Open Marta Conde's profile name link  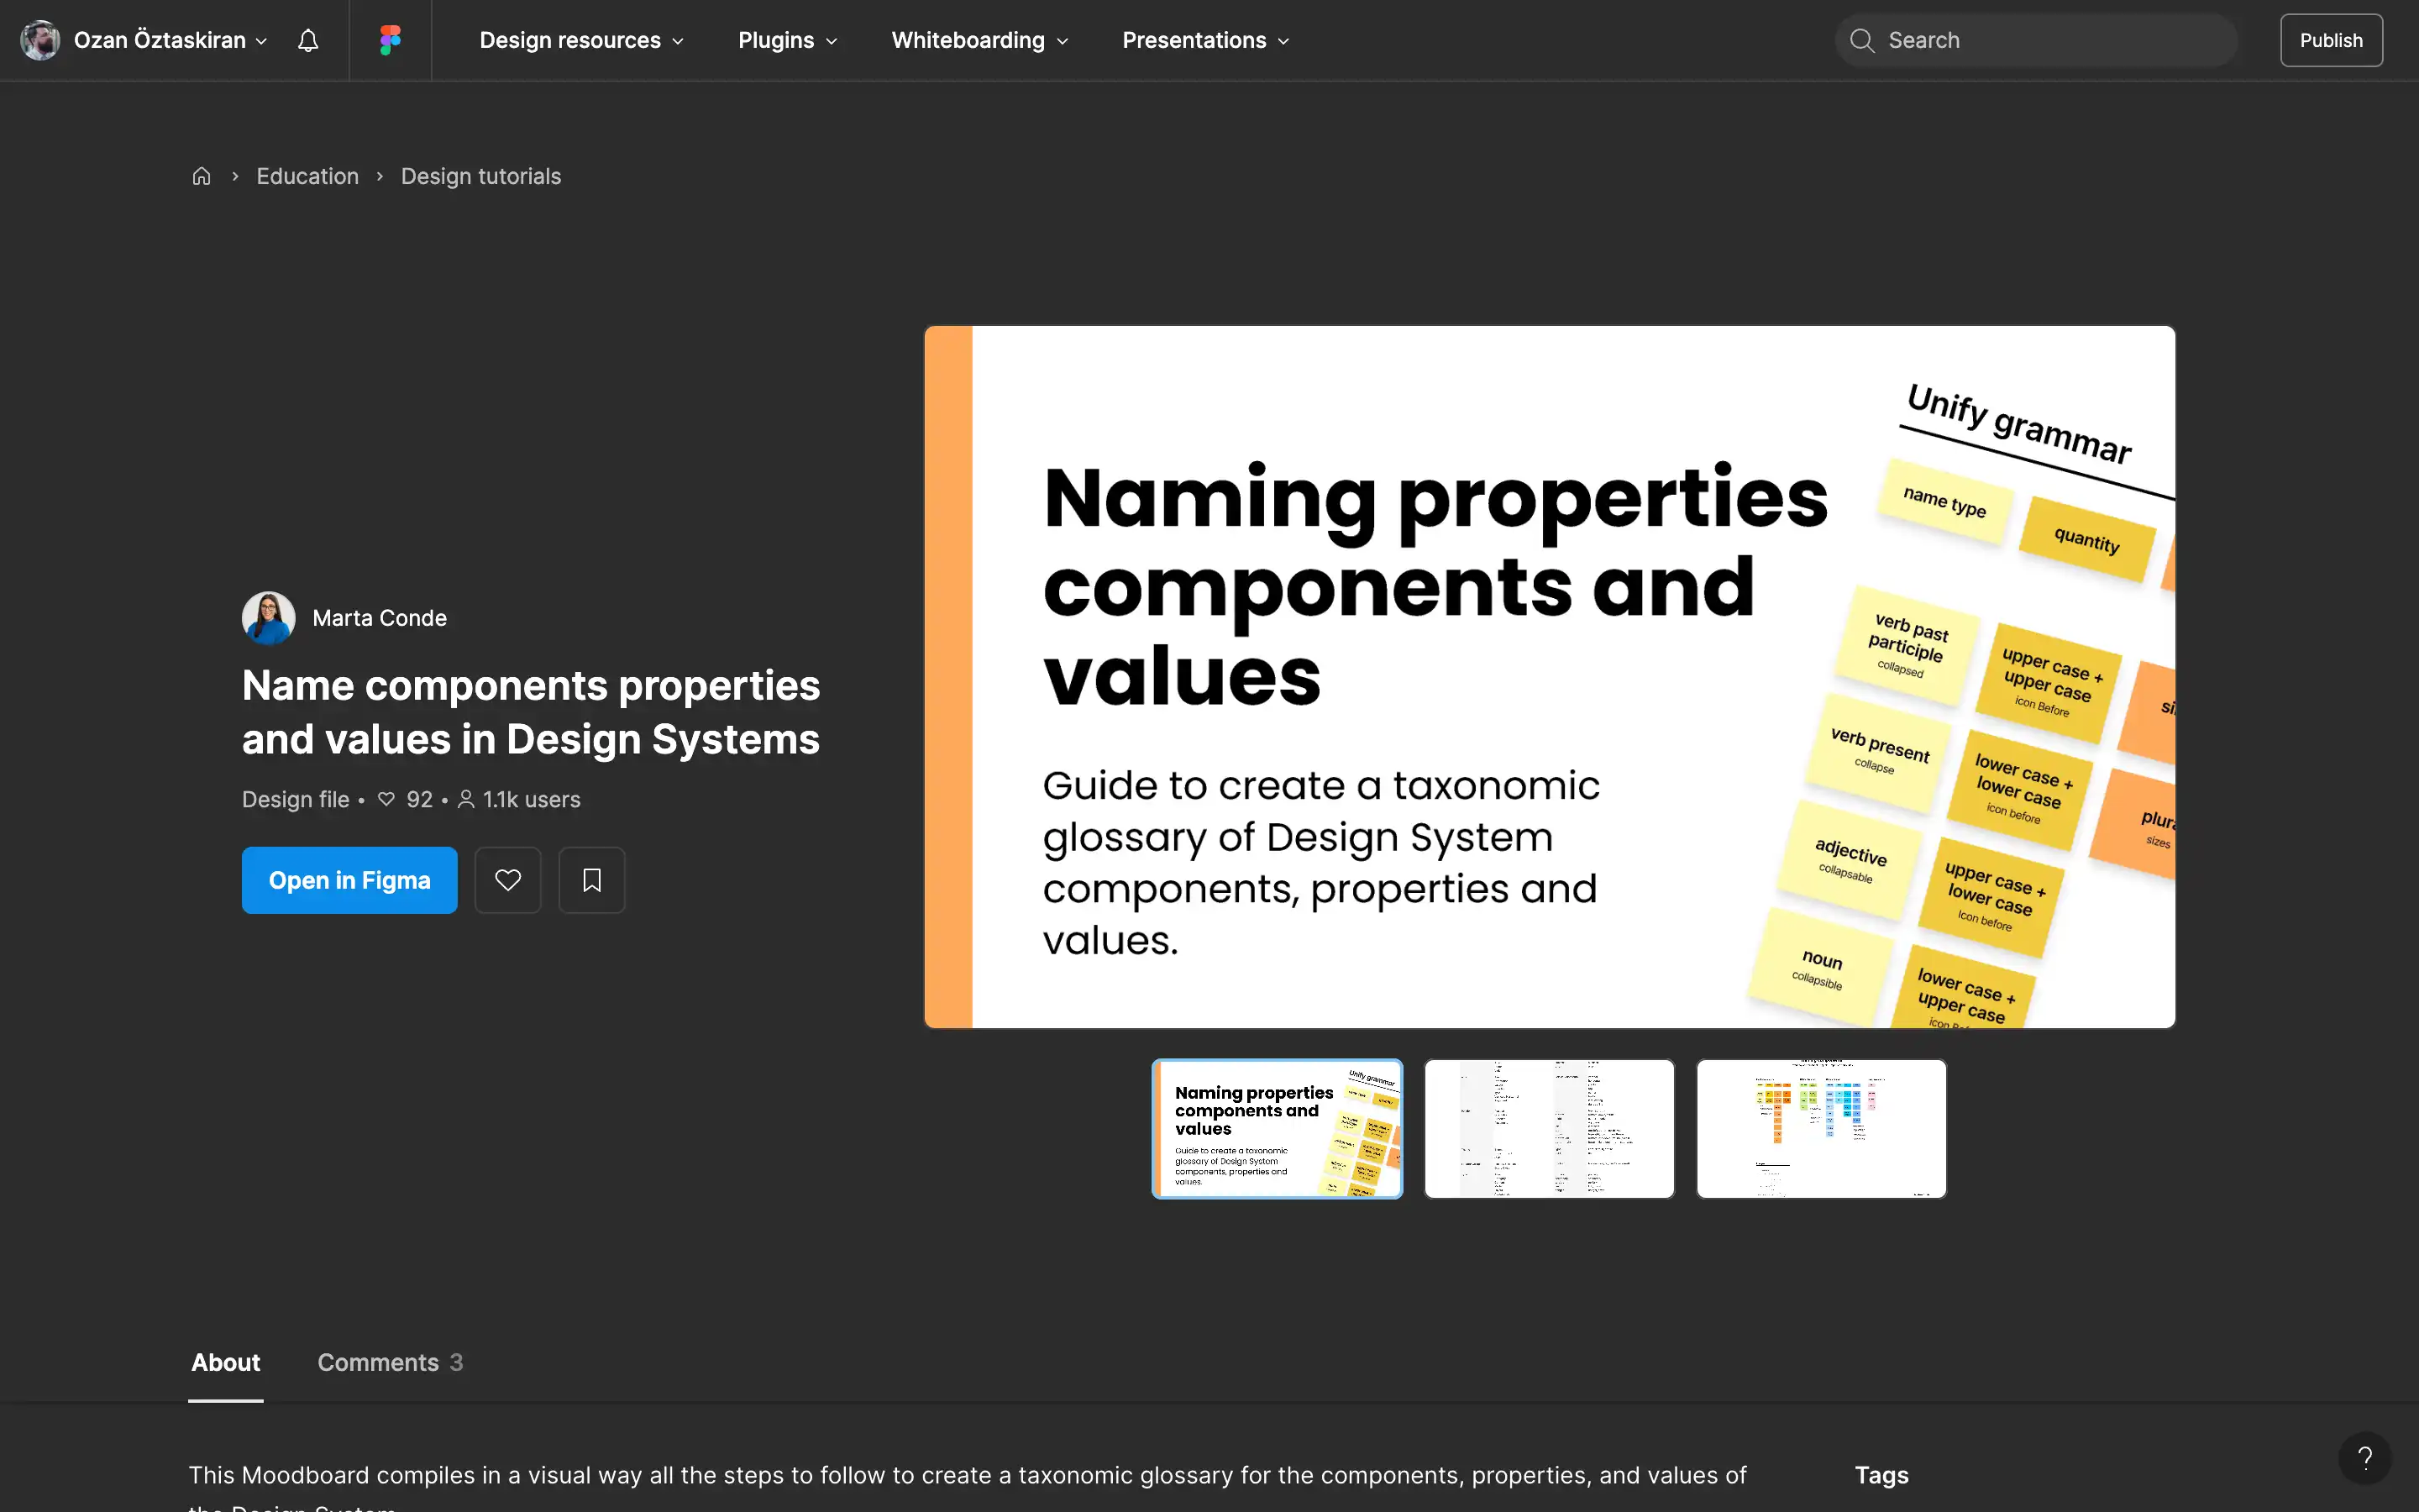pyautogui.click(x=380, y=618)
